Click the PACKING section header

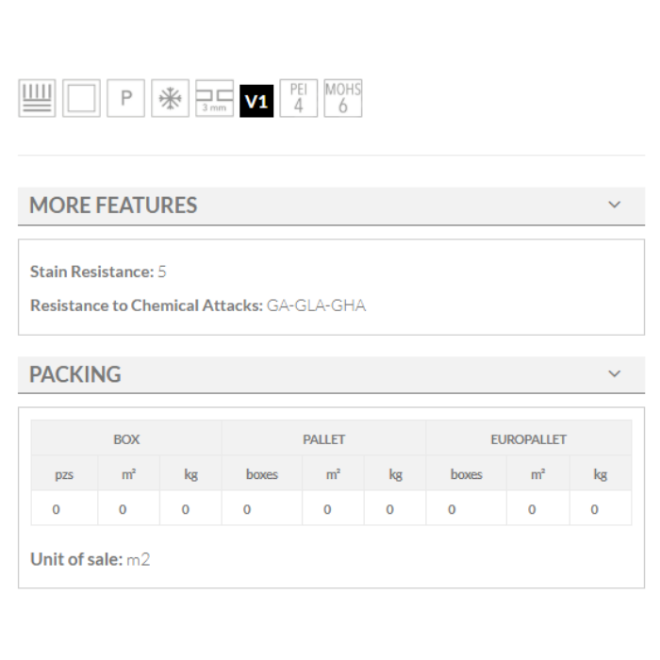tap(75, 374)
